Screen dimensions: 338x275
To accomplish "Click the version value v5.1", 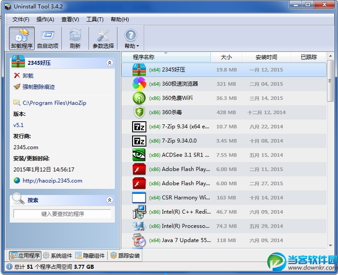I will coord(18,125).
